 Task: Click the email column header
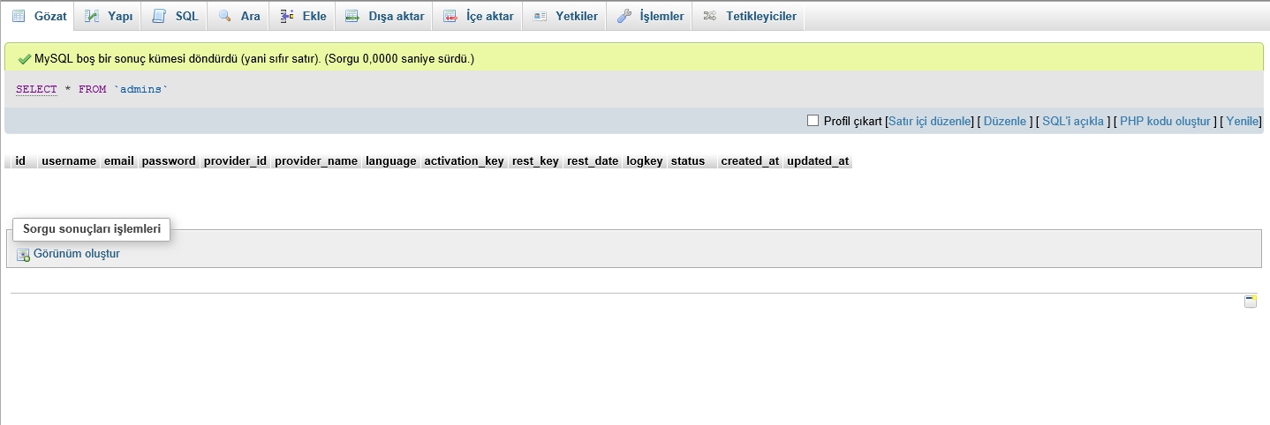click(119, 161)
